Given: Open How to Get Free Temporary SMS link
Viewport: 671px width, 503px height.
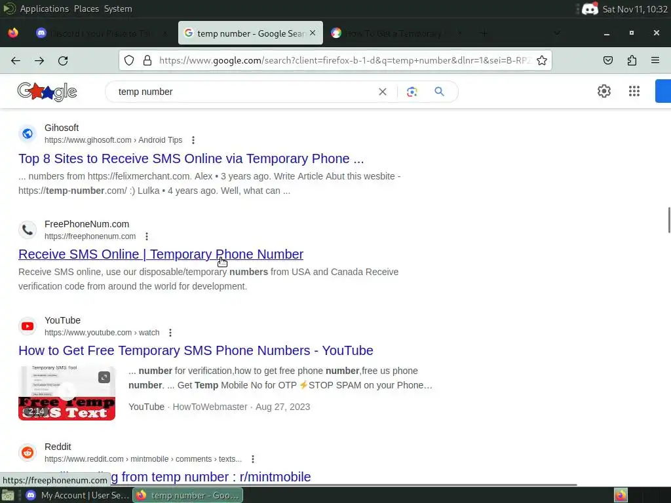Looking at the screenshot, I should (196, 350).
